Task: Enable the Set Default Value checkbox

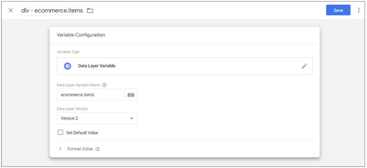Action: point(61,133)
